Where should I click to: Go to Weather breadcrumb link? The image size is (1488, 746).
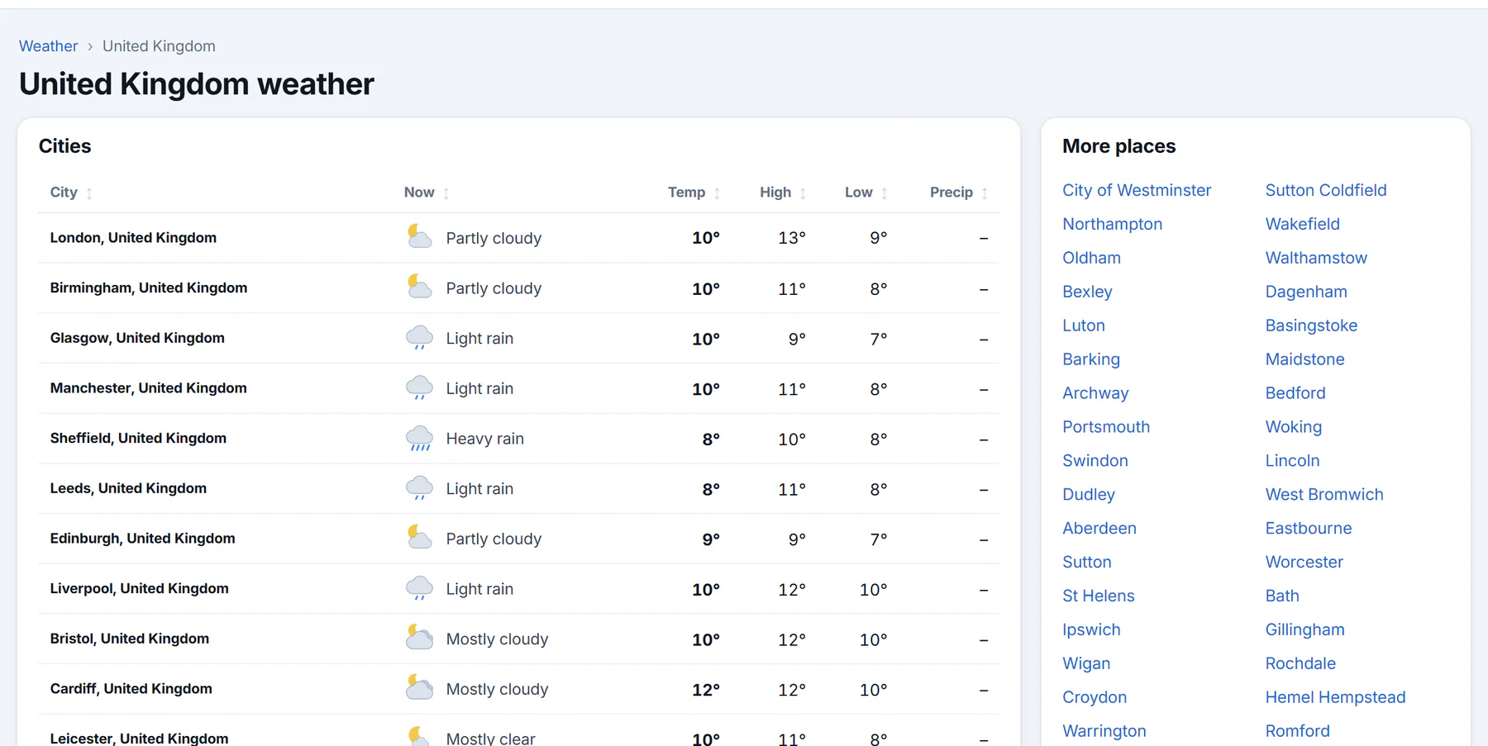click(x=48, y=46)
